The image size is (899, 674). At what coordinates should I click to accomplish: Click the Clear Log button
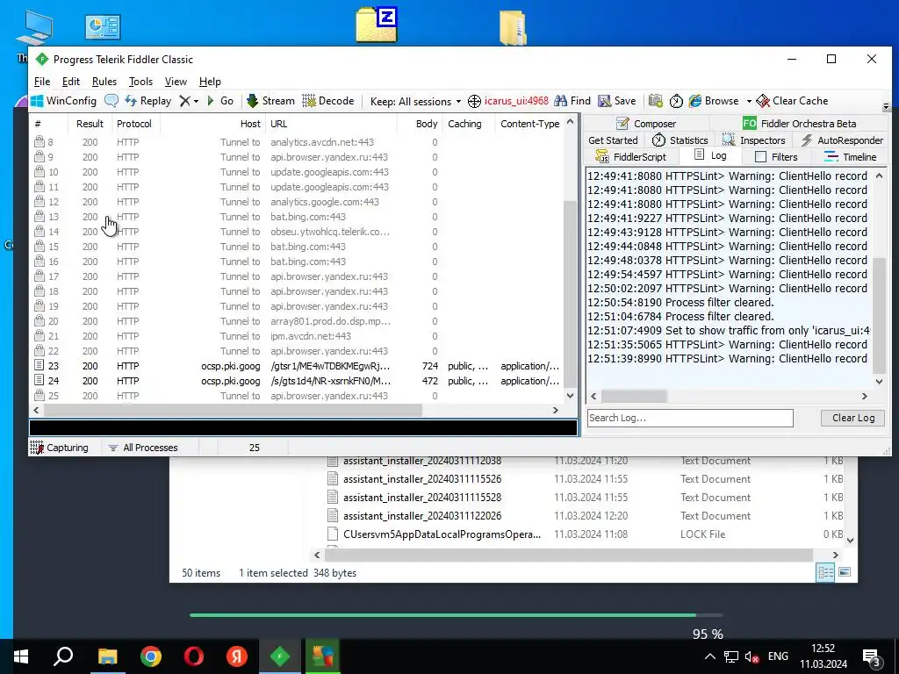click(x=853, y=418)
